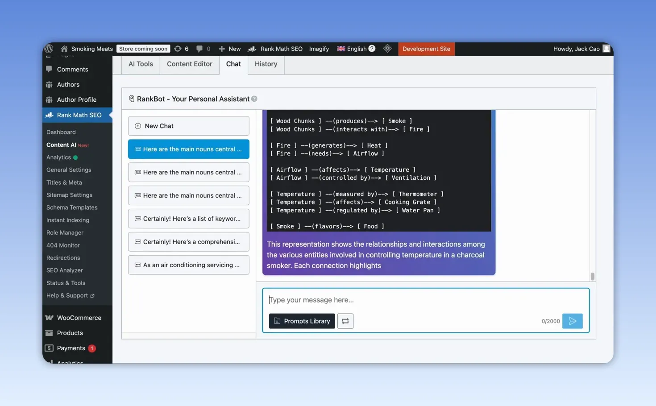Screen dimensions: 656x406
Task: Open Rank Math SEO admin bar menu
Action: [275, 49]
